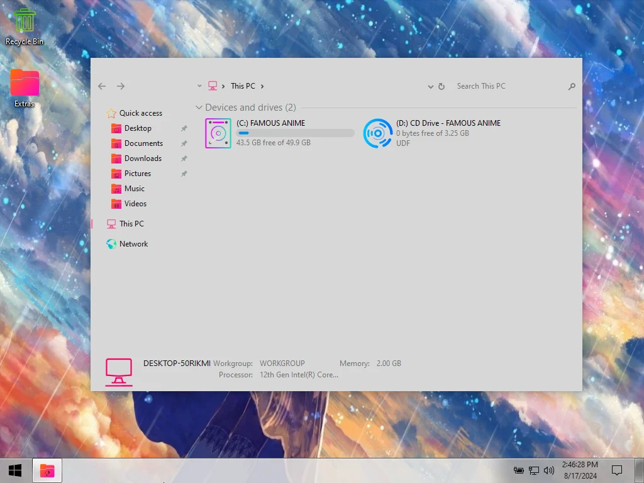Open the network tray icon
Screen dimensions: 644x483
click(534, 470)
